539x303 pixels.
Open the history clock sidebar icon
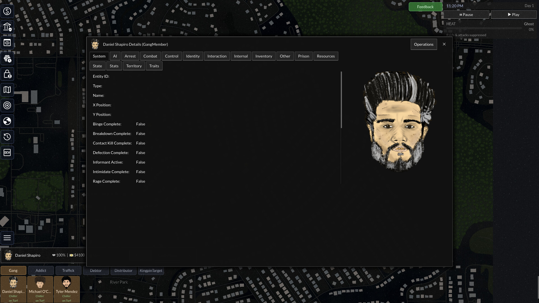[7, 137]
